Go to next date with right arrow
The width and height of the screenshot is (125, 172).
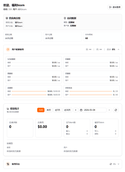109,110
